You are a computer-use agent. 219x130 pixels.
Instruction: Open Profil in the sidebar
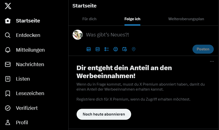tap(22, 123)
